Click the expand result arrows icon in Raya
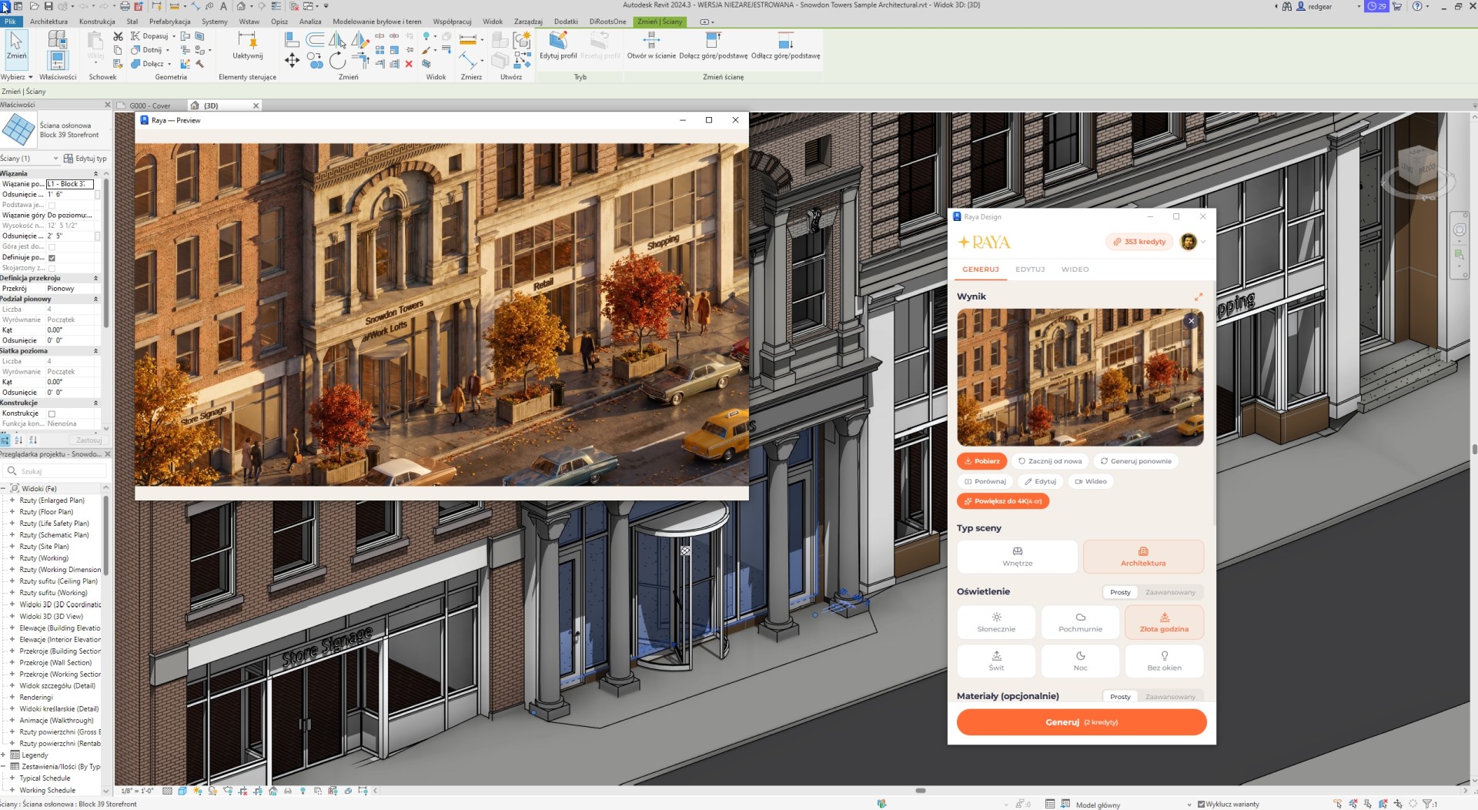This screenshot has height=810, width=1478. pos(1198,296)
